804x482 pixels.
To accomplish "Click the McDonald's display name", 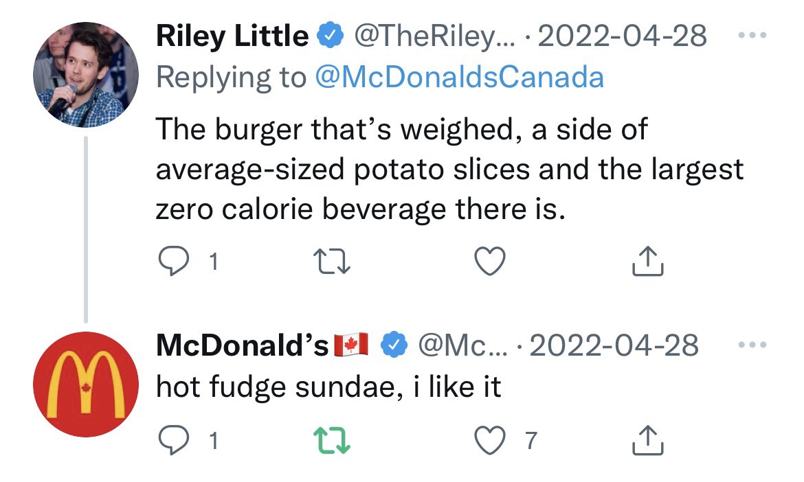I will (242, 345).
